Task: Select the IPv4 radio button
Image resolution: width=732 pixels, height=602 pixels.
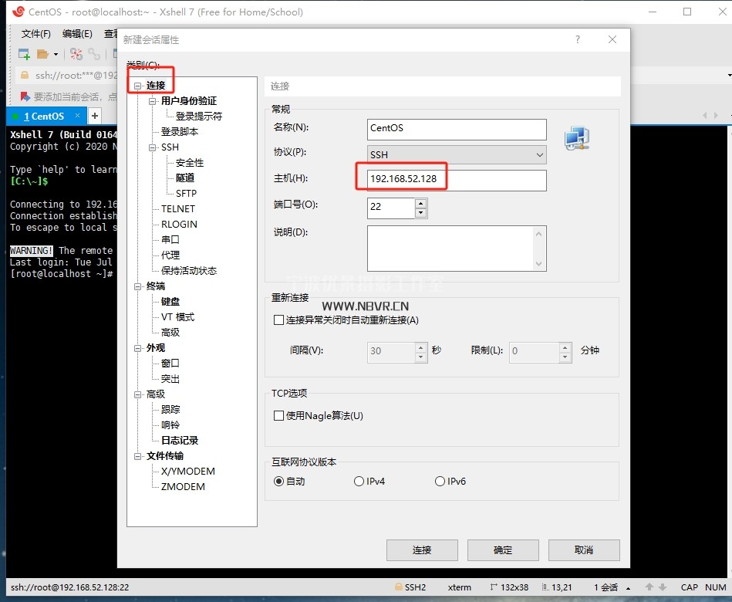Action: (359, 482)
